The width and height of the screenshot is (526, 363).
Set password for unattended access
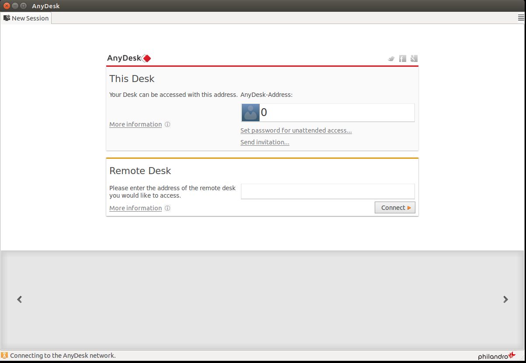[x=296, y=130]
